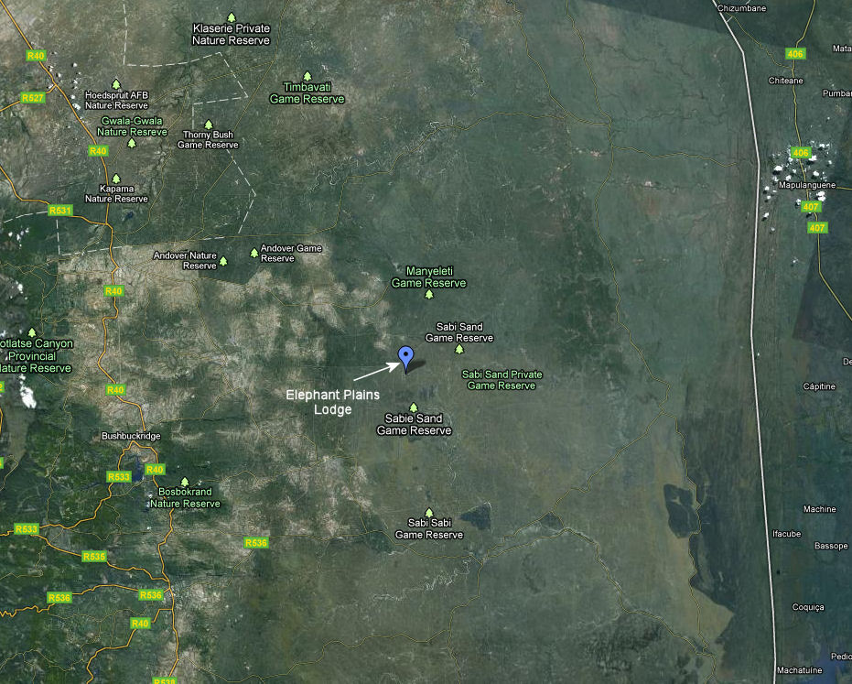The width and height of the screenshot is (852, 684).
Task: Click the 407 road shield near Mapulanguene
Action: pyautogui.click(x=811, y=207)
